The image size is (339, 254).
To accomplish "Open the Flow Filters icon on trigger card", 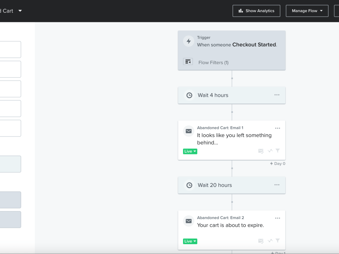I will click(x=188, y=61).
